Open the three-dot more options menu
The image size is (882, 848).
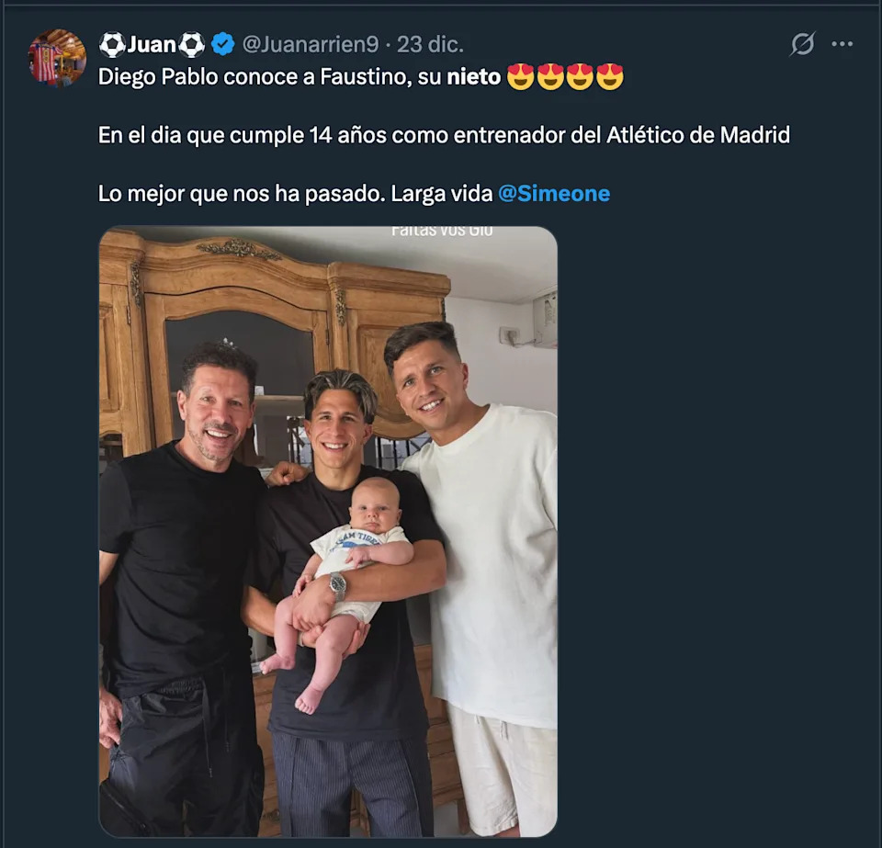[842, 44]
